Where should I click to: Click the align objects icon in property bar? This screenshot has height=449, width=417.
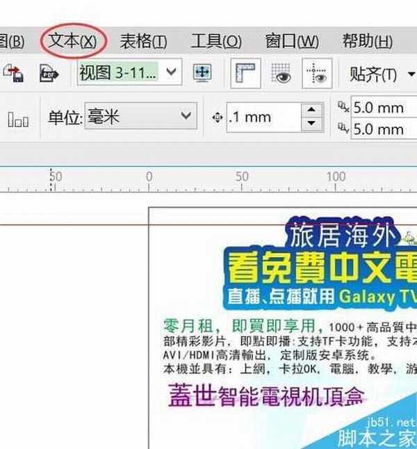[x=18, y=119]
